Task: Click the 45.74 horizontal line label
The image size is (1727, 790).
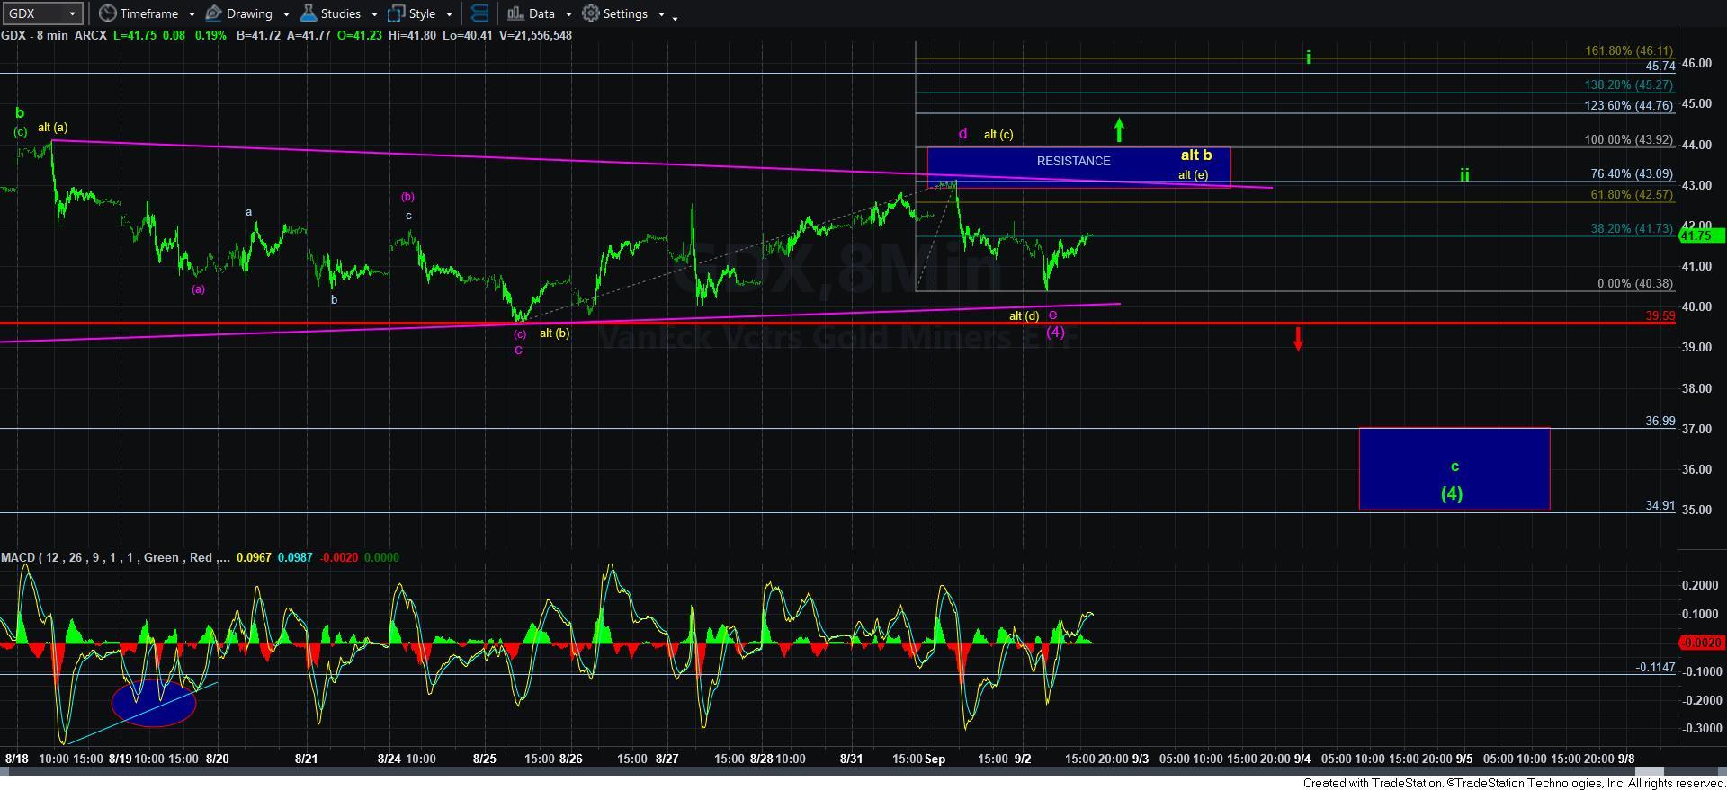Action: (1660, 66)
